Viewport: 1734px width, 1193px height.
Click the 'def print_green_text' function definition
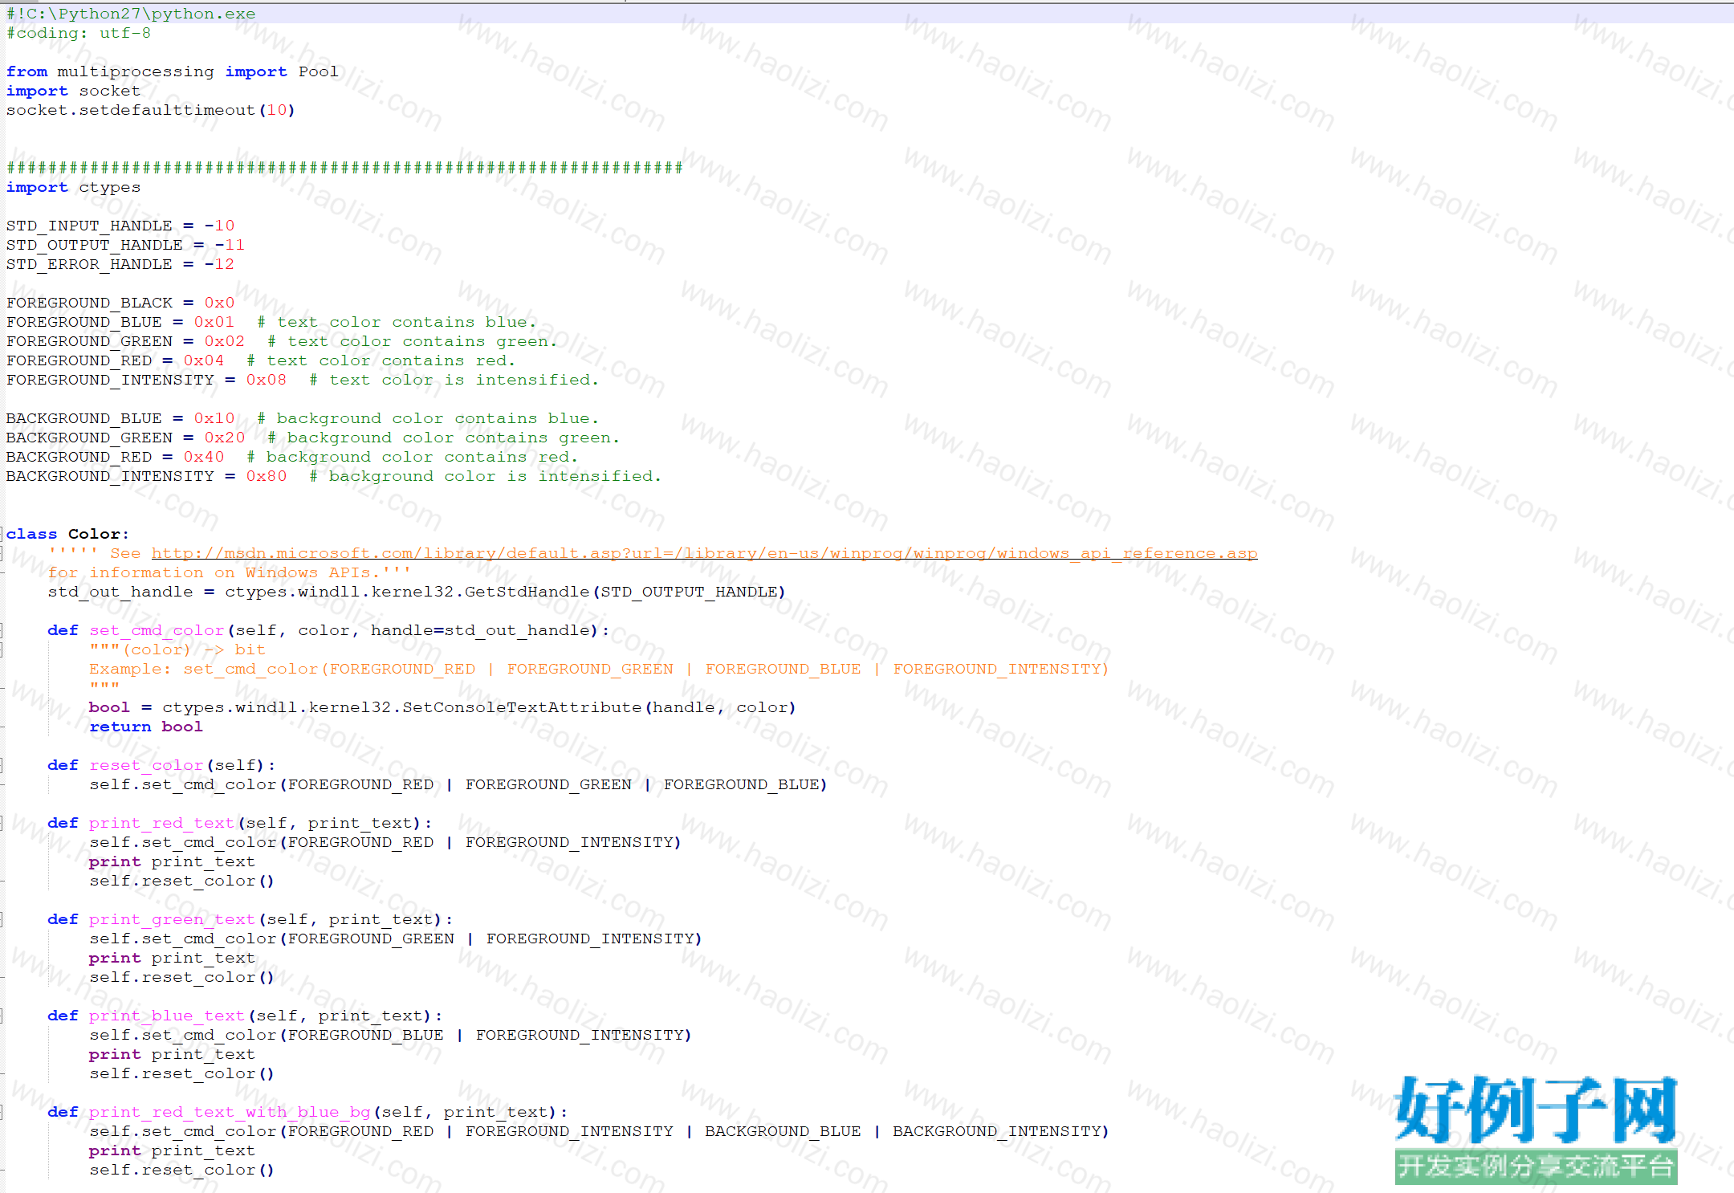click(250, 919)
